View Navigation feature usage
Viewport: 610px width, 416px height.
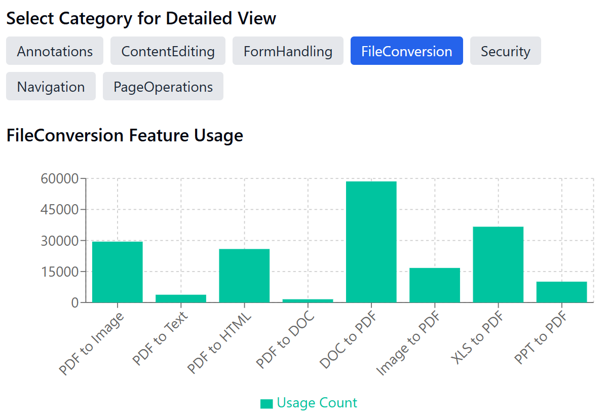(x=51, y=86)
